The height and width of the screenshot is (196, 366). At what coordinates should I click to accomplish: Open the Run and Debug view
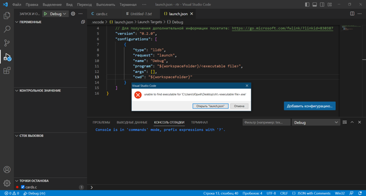point(7,57)
